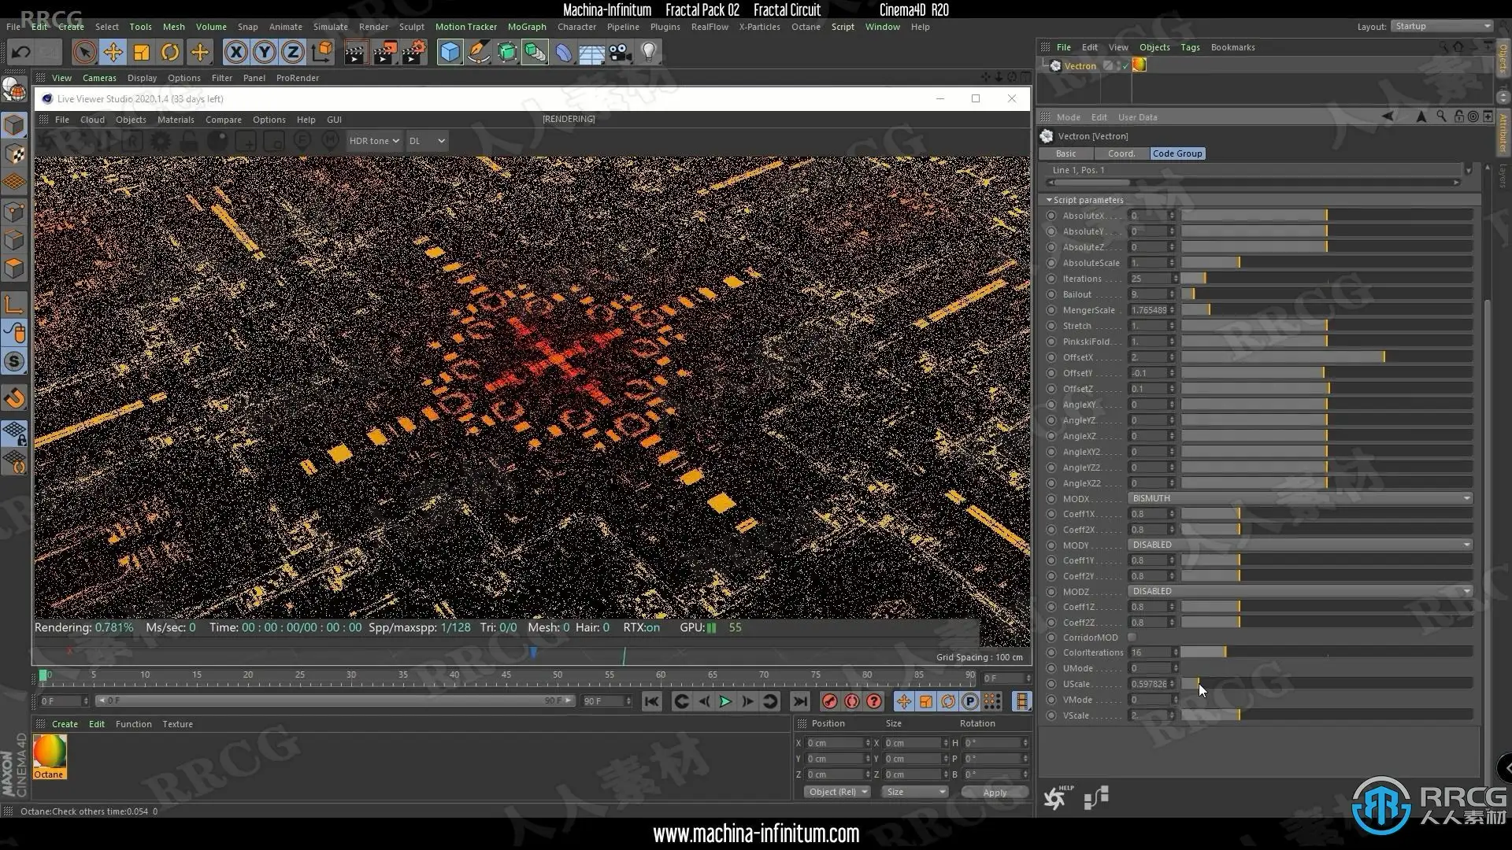Open the MODX BISMUTH dropdown

tap(1299, 498)
